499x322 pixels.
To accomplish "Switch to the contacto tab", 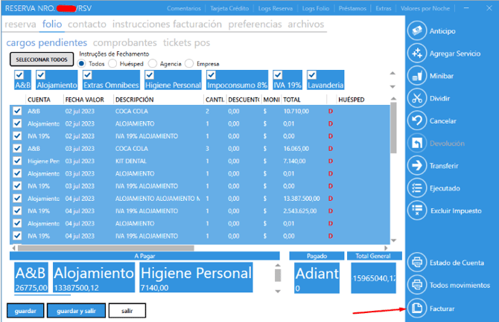I will (x=87, y=24).
